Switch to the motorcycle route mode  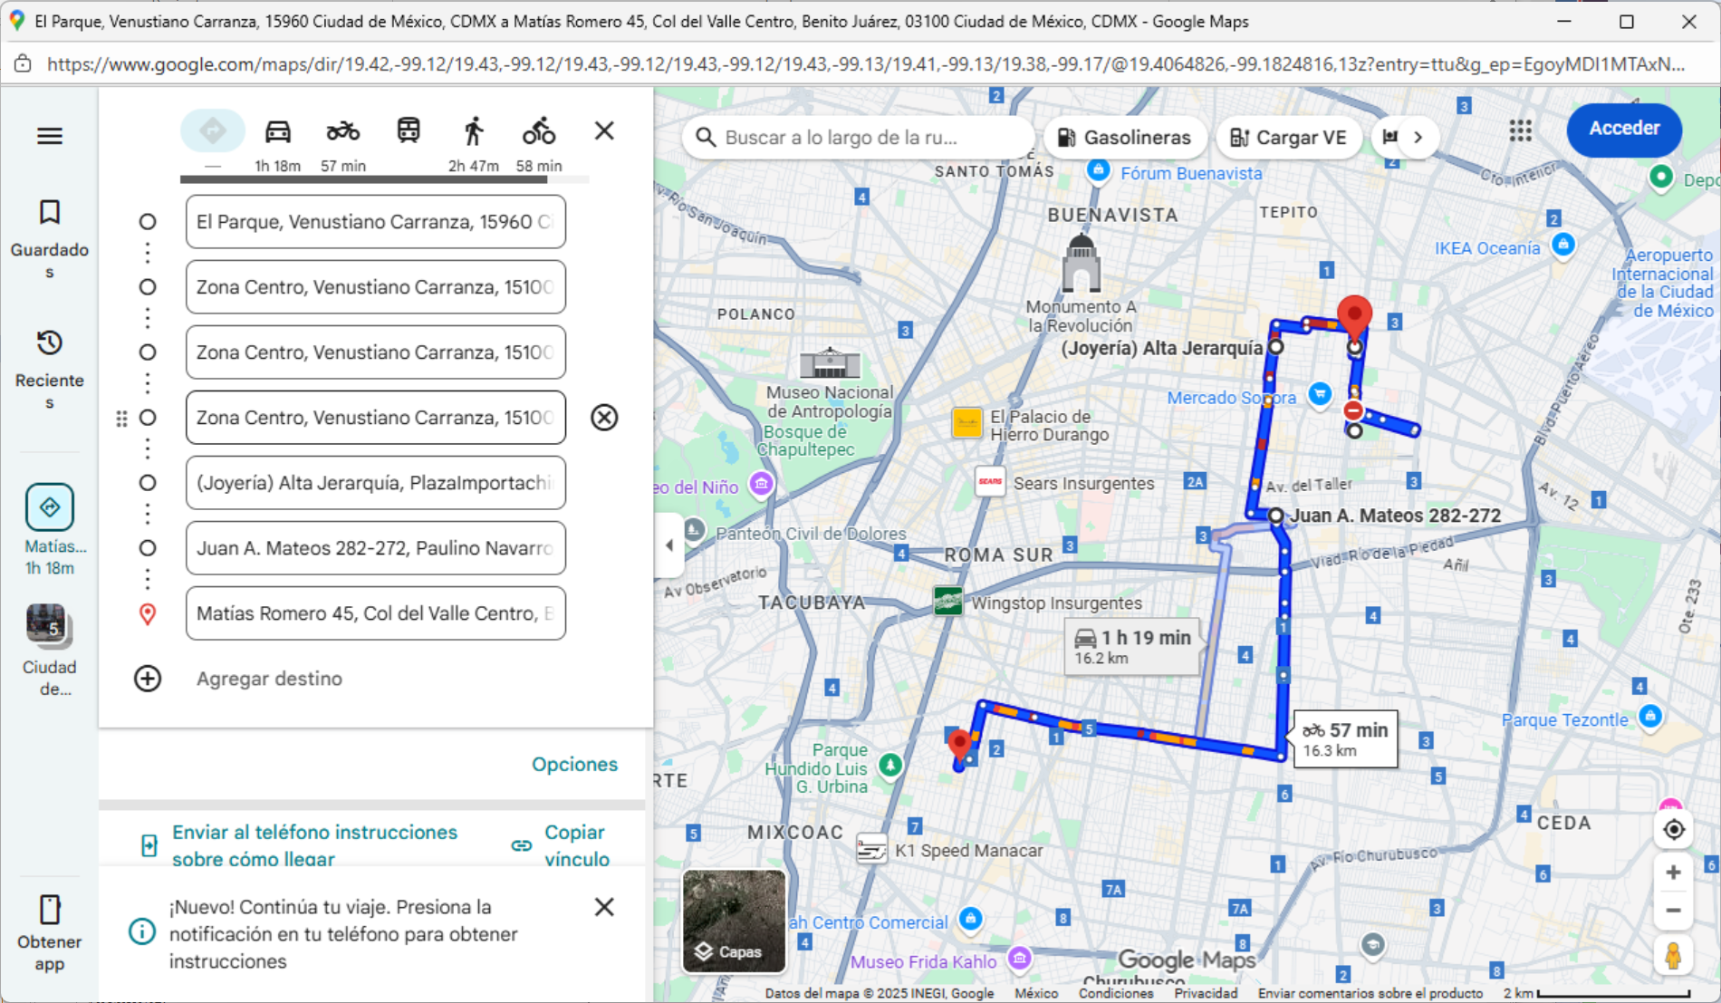342,130
